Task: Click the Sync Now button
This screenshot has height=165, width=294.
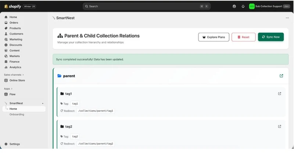Action: pos(271,37)
